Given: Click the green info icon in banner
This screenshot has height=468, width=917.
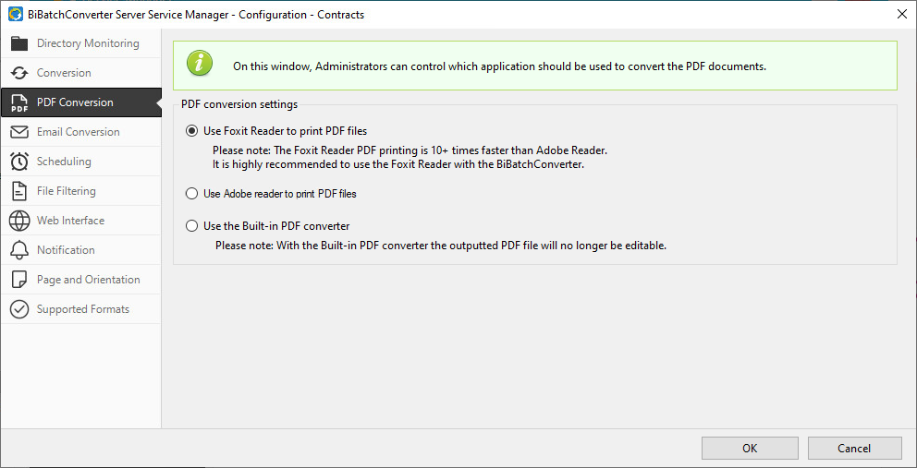Looking at the screenshot, I should (200, 64).
